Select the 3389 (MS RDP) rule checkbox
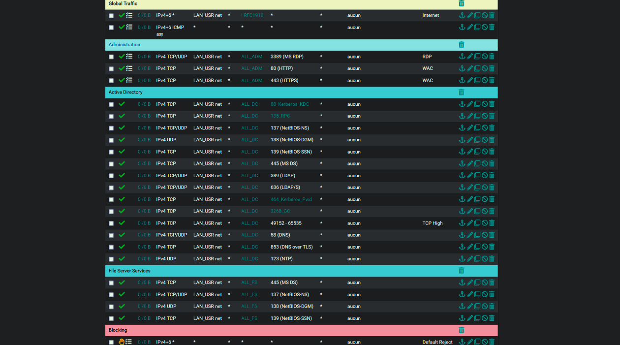The height and width of the screenshot is (345, 620). pos(111,57)
